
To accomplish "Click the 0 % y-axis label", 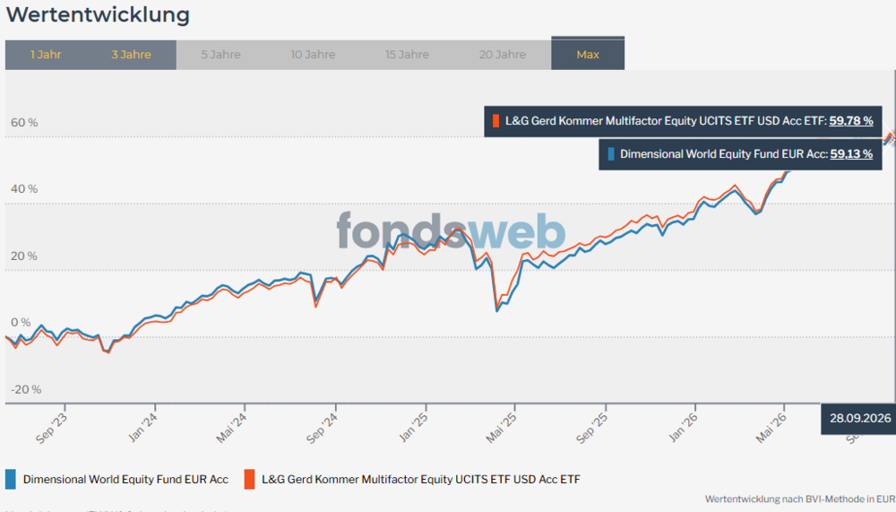I will click(x=21, y=323).
